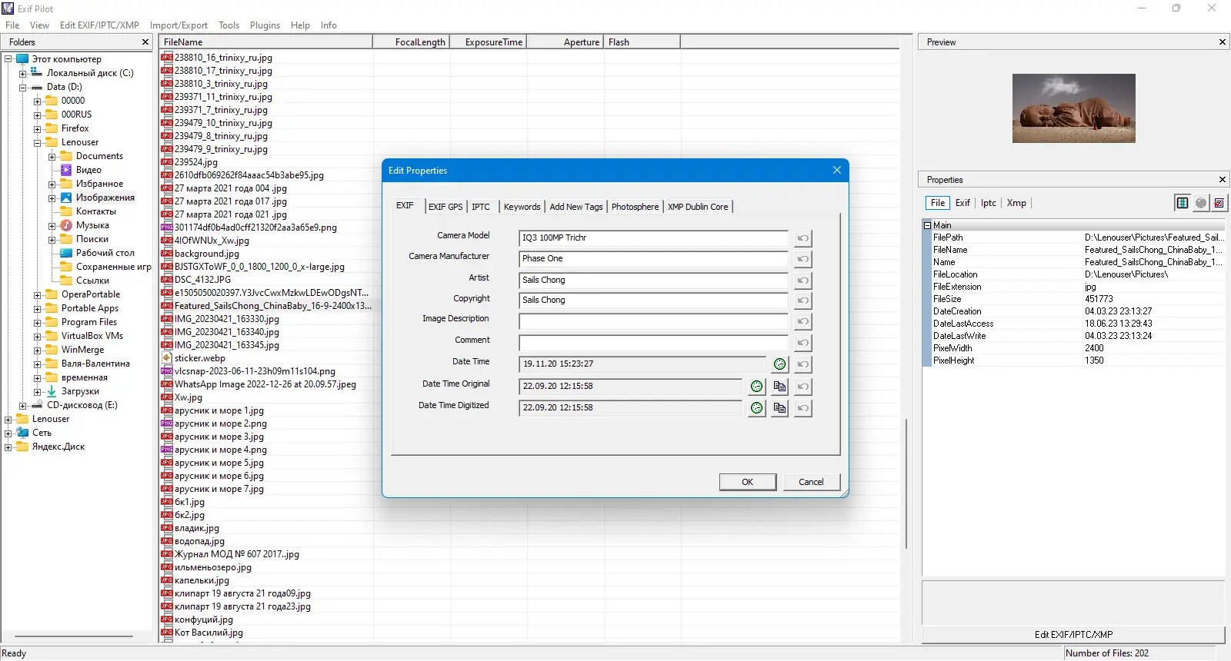Close the Preview panel with its X
1231x661 pixels.
pos(1223,42)
